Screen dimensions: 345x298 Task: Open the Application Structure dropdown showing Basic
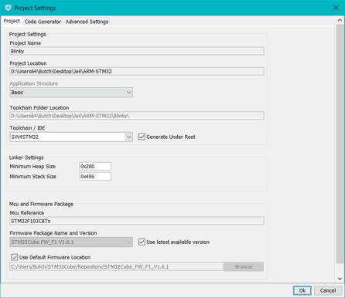(71, 93)
